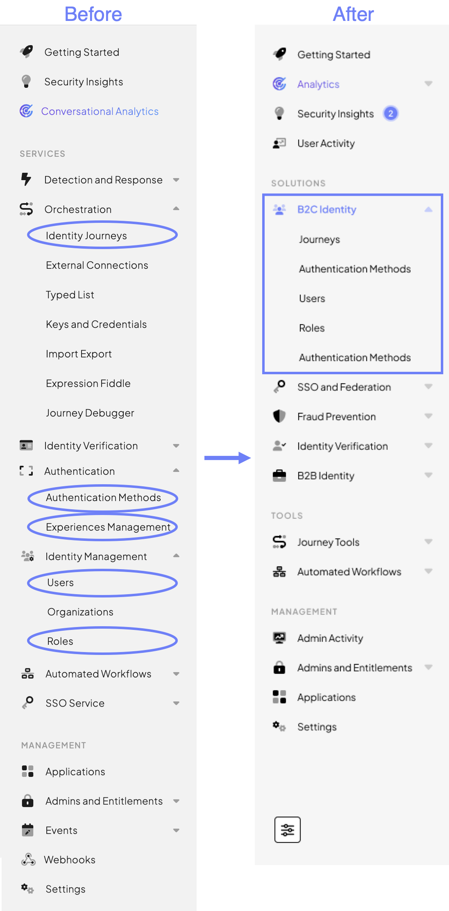Open the filter preferences control at the bottom
The width and height of the screenshot is (449, 911).
(287, 830)
